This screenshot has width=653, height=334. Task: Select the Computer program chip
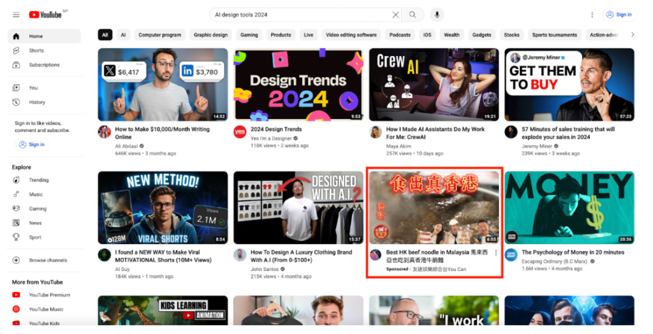160,35
